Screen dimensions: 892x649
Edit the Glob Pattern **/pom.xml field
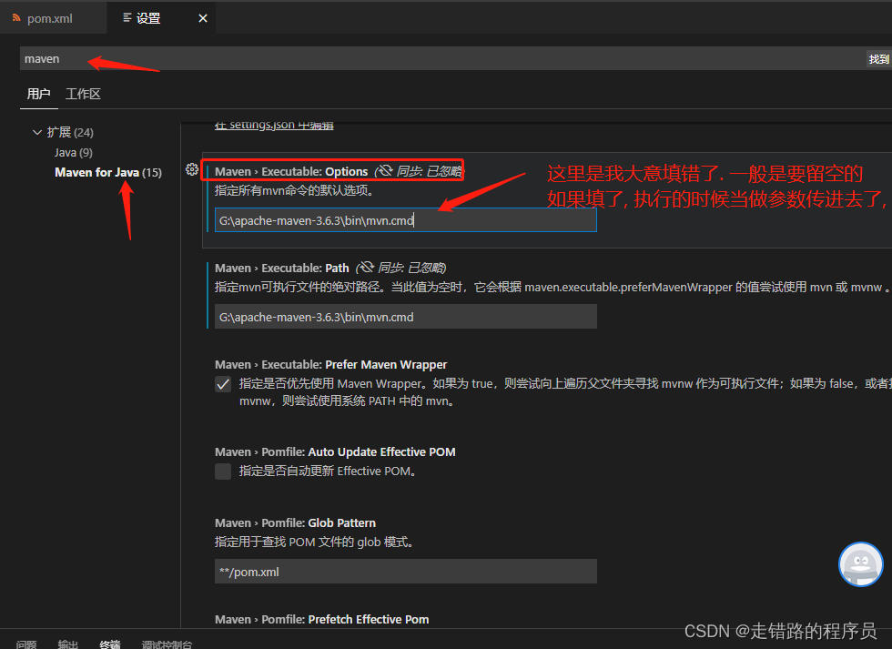pyautogui.click(x=406, y=572)
